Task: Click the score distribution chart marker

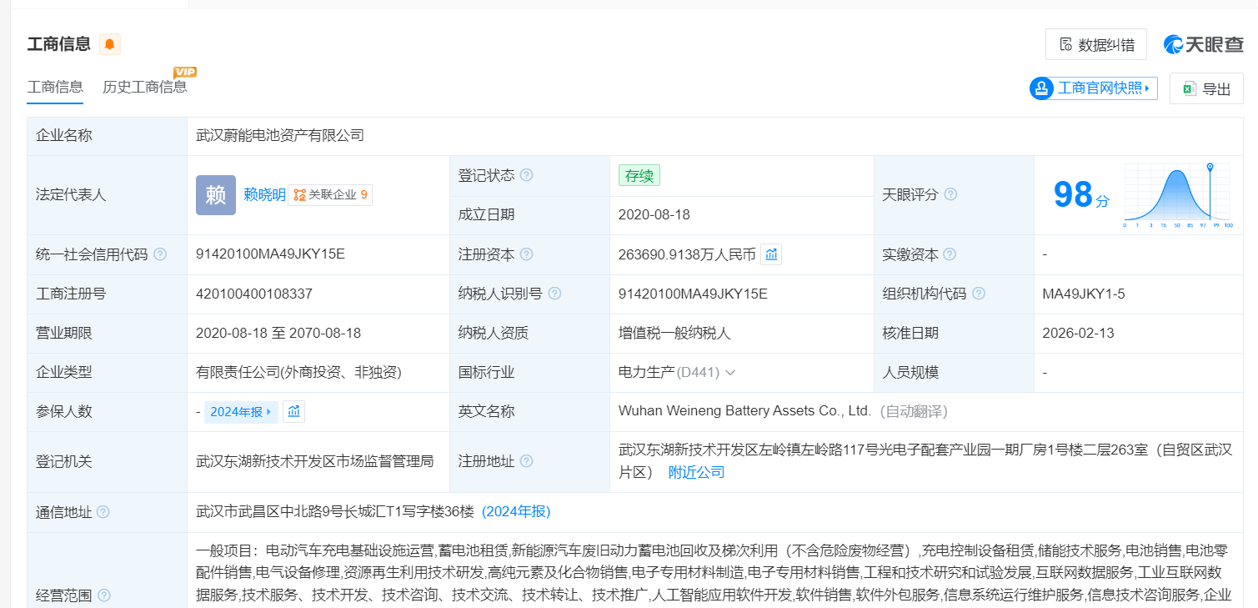Action: click(x=1210, y=168)
